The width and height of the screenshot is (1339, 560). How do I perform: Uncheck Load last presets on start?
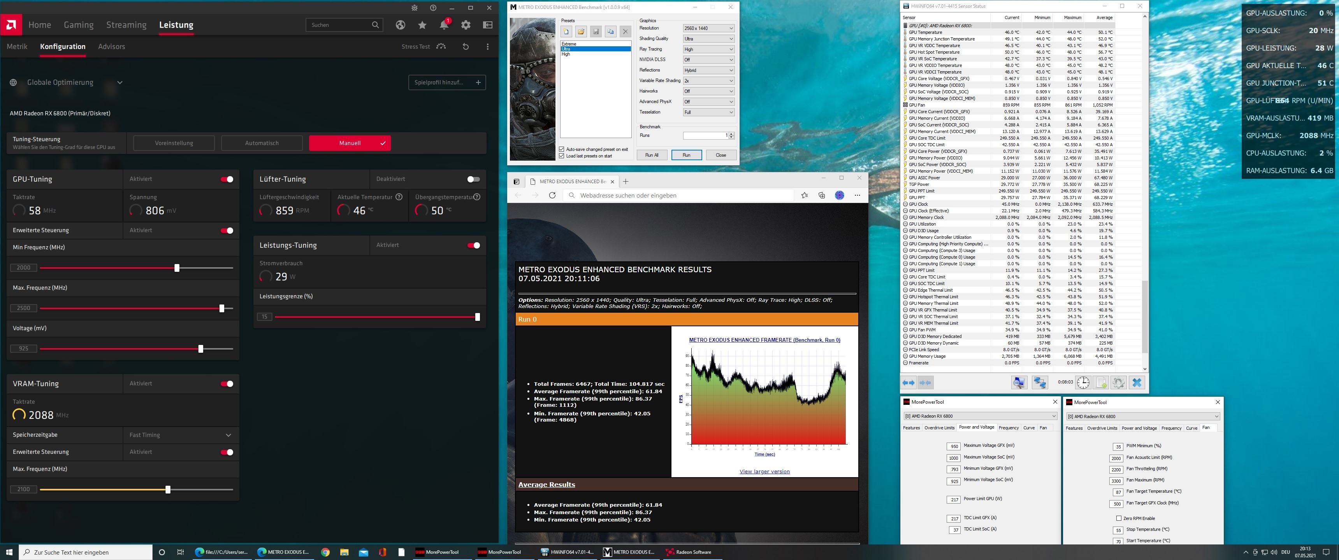(x=561, y=156)
